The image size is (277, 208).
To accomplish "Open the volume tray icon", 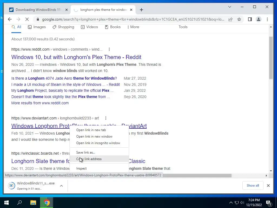I will (x=242, y=203).
